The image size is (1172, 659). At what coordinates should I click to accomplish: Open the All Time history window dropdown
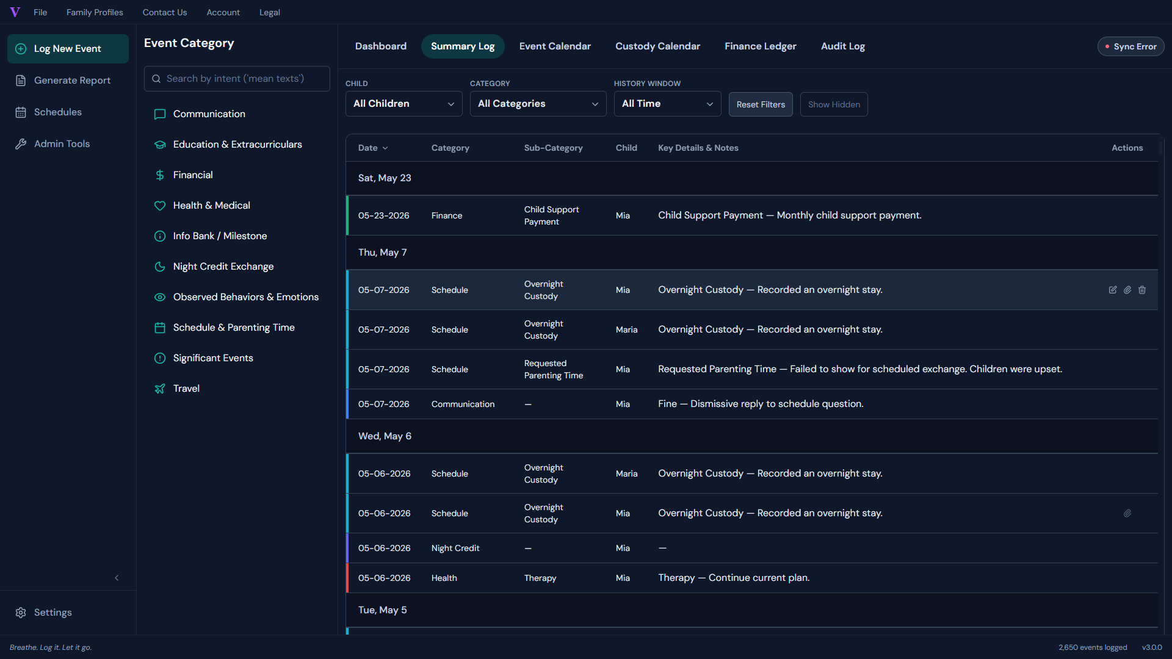667,104
